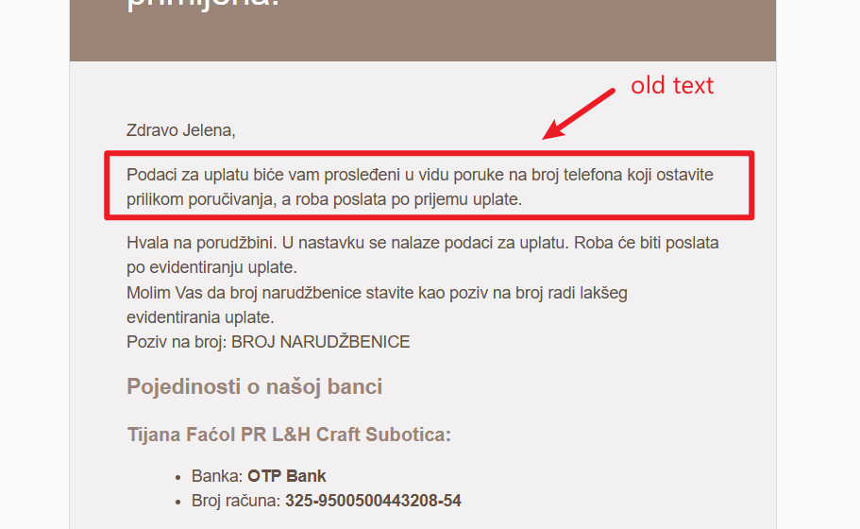Image resolution: width=860 pixels, height=529 pixels.
Task: Click the red 'old text' label
Action: point(672,86)
